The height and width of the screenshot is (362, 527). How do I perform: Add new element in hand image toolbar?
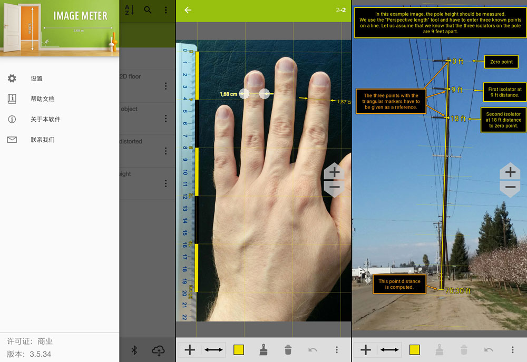point(190,350)
